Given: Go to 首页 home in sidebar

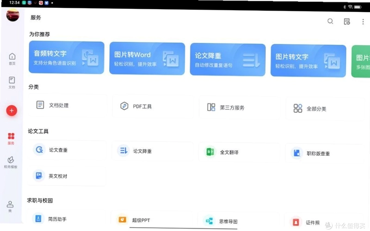Looking at the screenshot, I should (12, 59).
